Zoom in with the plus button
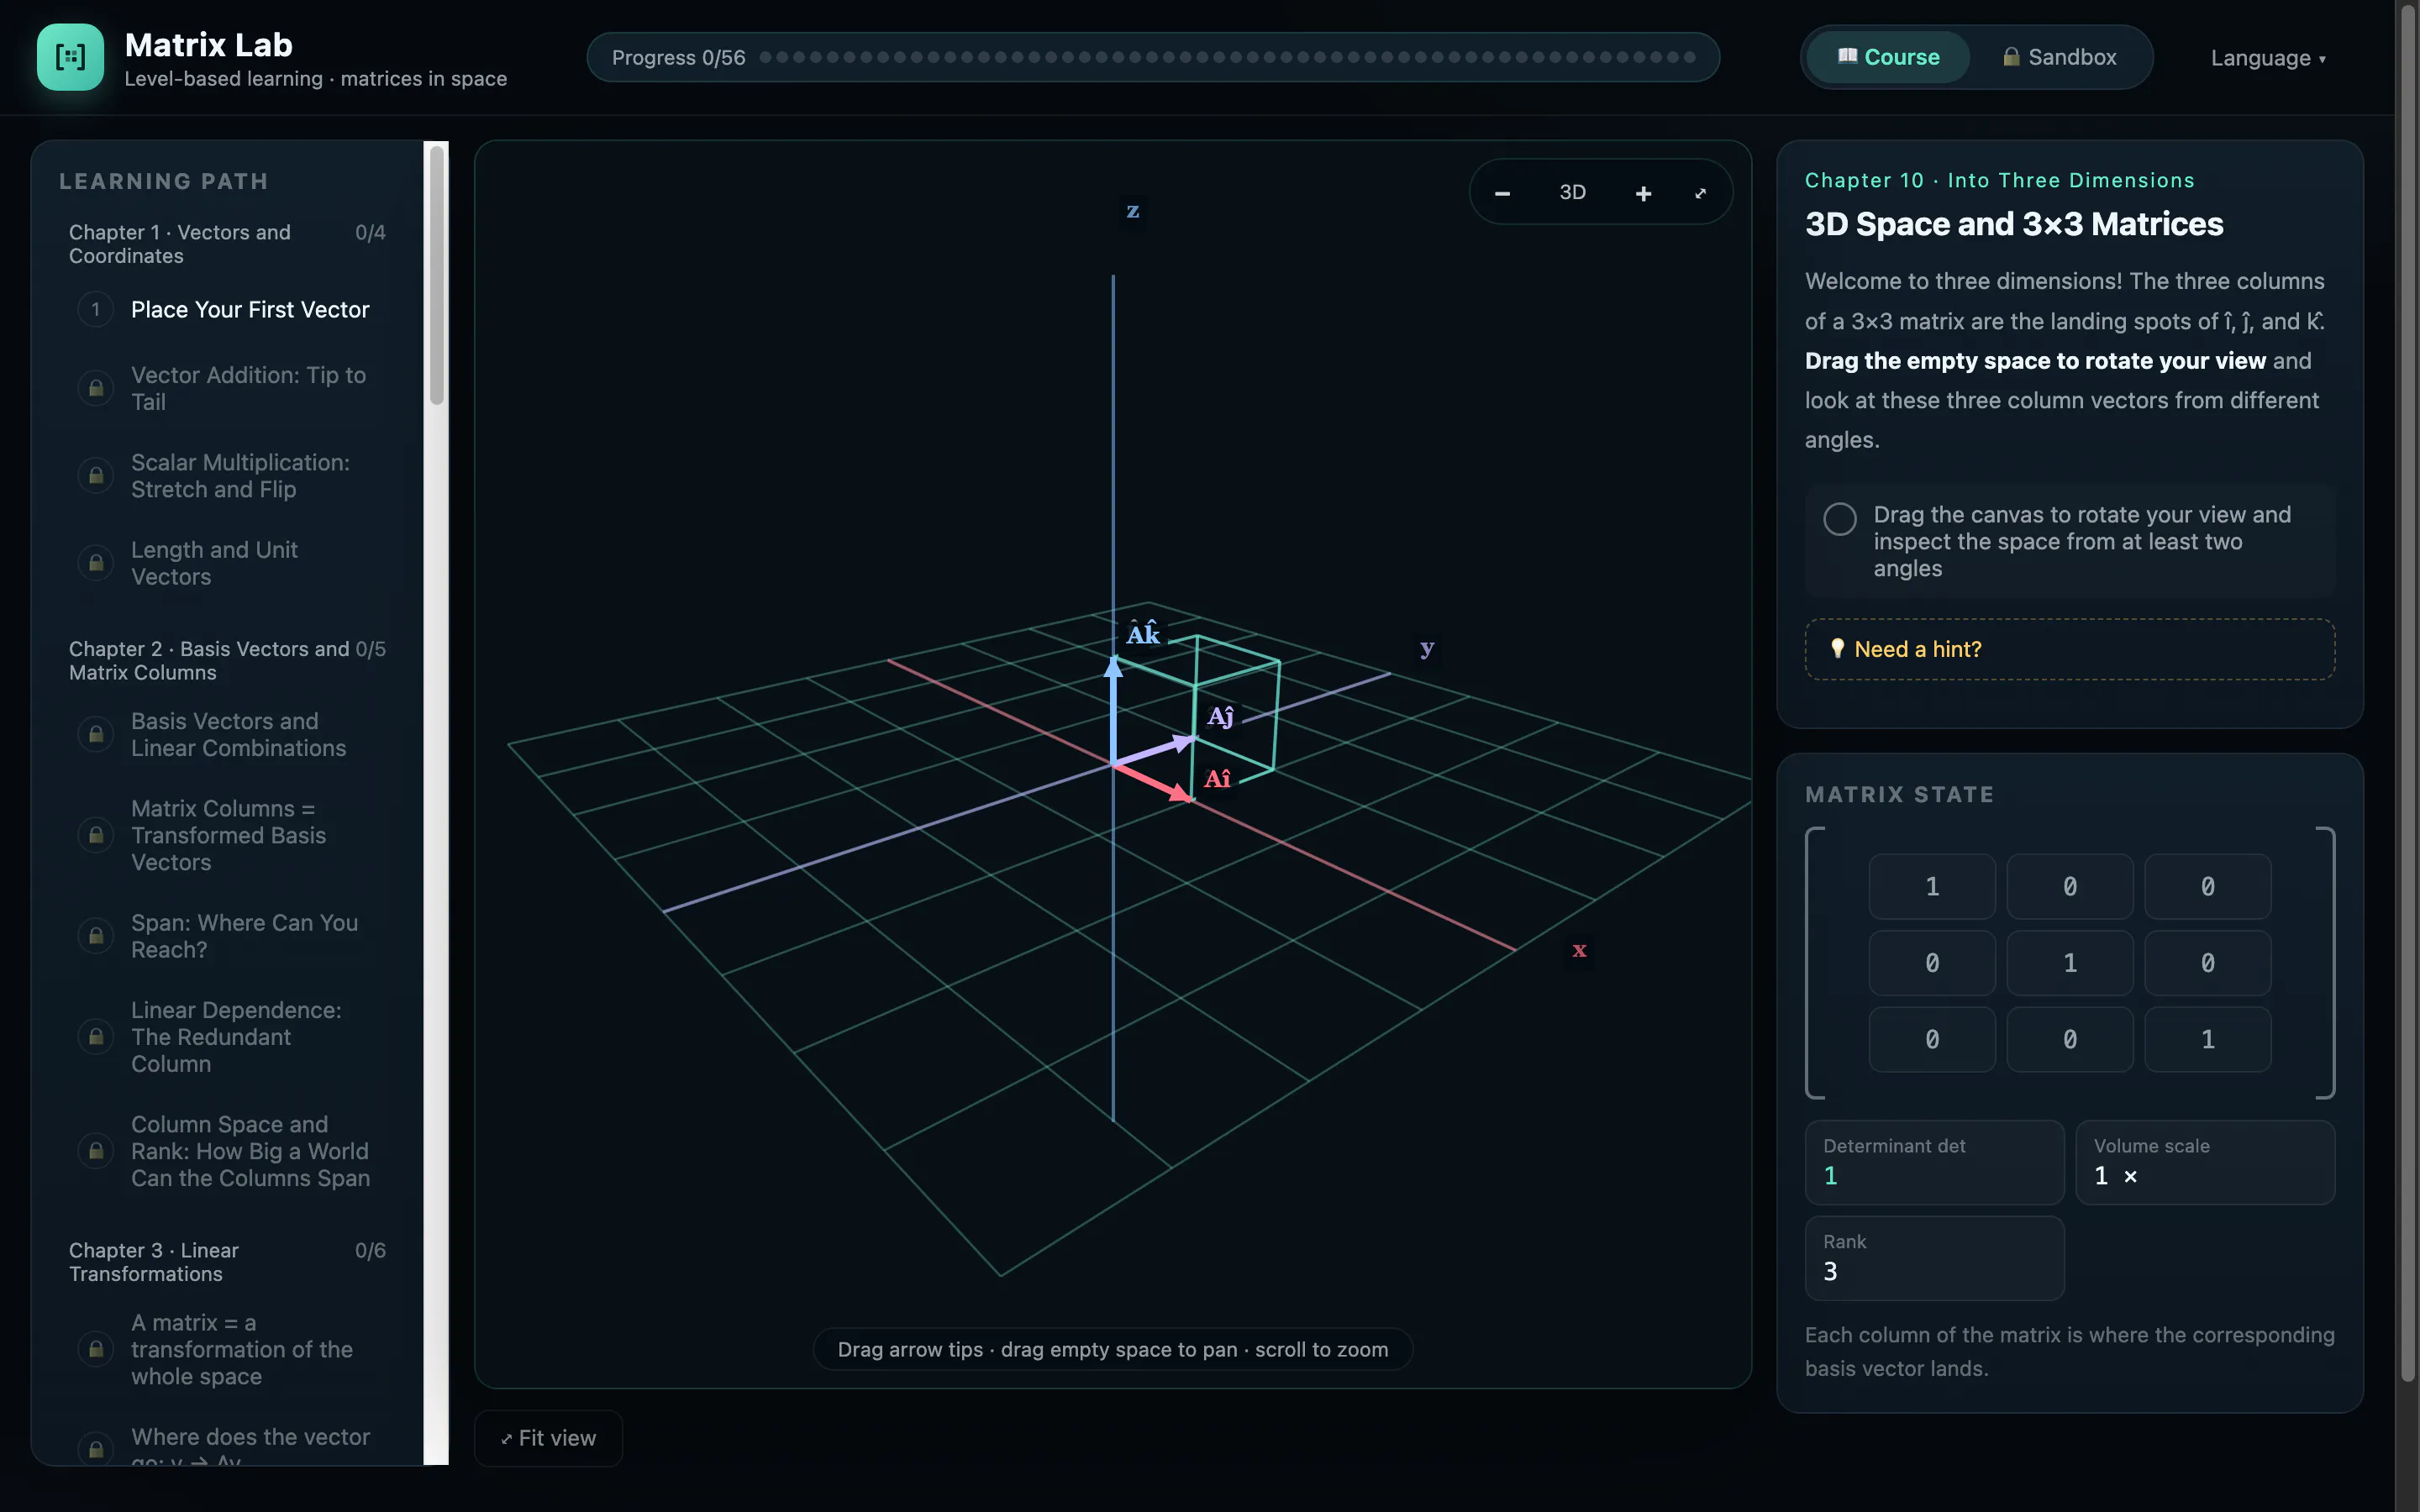This screenshot has width=2420, height=1512. (x=1643, y=193)
